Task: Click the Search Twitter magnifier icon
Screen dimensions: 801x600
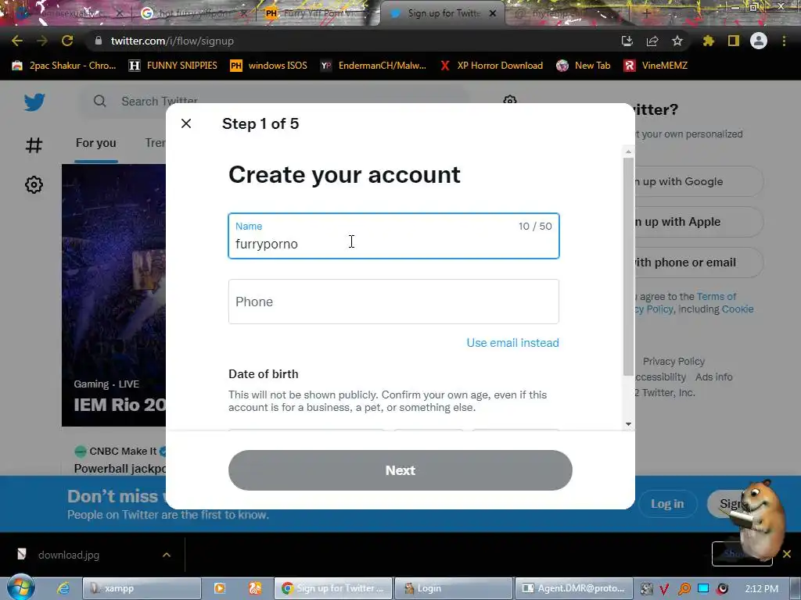Action: [x=99, y=101]
